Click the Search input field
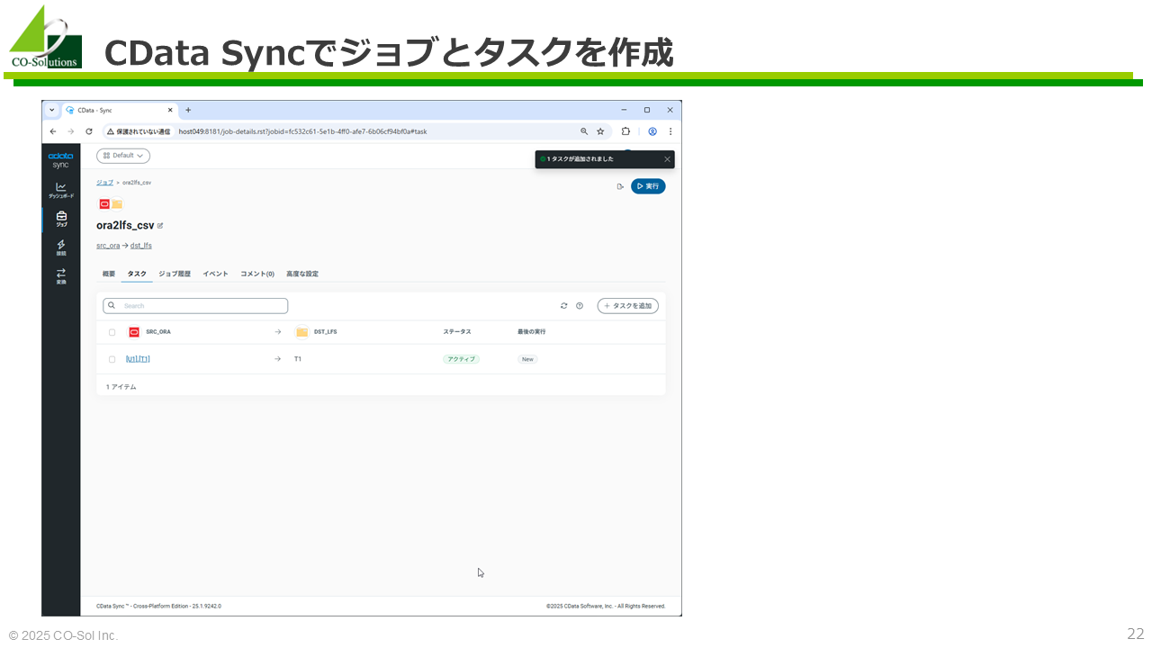Viewport: 1152px width, 648px height. (x=195, y=306)
